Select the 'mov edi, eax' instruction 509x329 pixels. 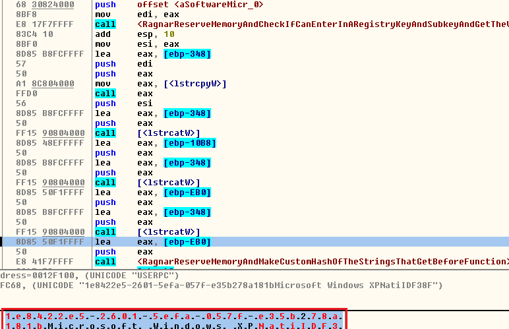pyautogui.click(x=136, y=15)
